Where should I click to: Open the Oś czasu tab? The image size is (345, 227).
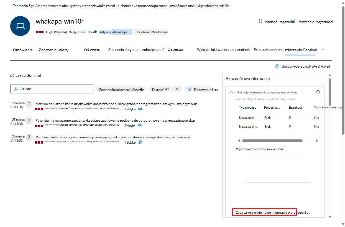click(92, 50)
